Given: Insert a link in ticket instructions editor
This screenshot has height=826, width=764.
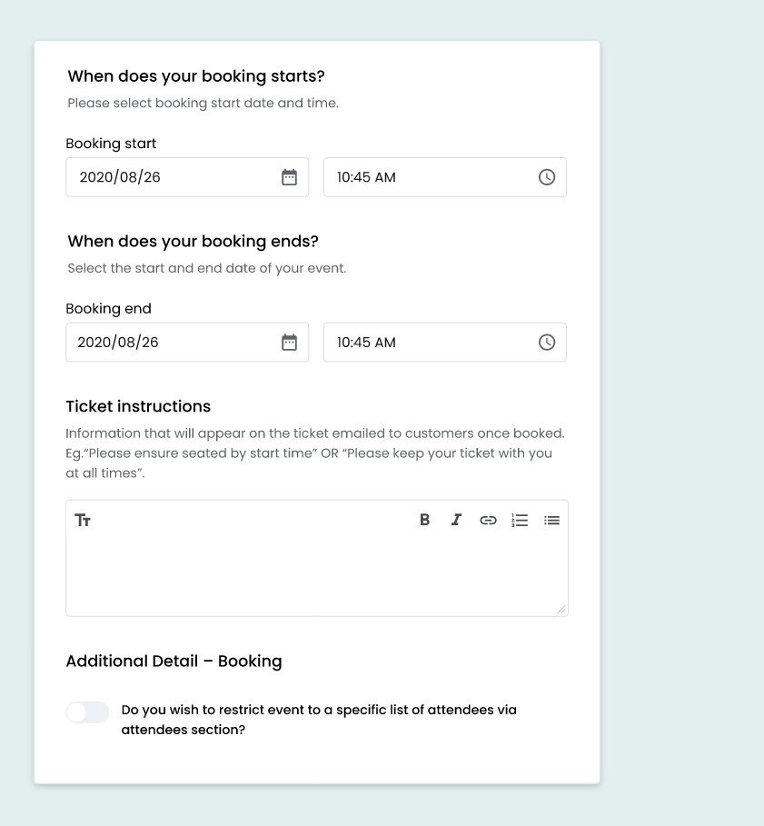Looking at the screenshot, I should click(x=488, y=521).
